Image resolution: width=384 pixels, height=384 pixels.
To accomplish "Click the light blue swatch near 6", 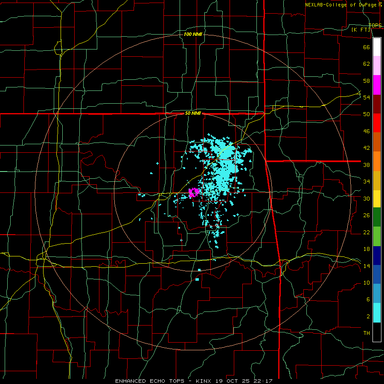I will (x=377, y=294).
